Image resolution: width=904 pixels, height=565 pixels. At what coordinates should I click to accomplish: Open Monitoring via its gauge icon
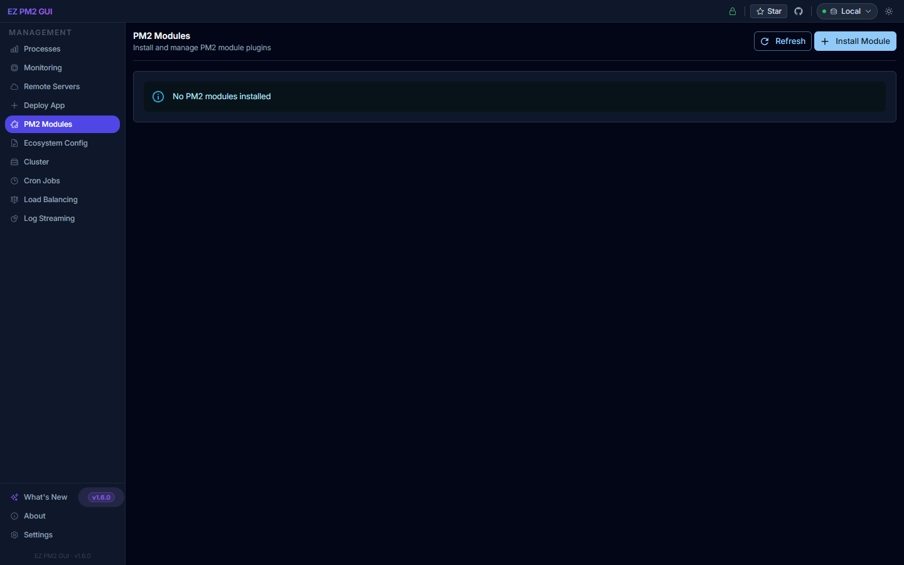[x=14, y=68]
